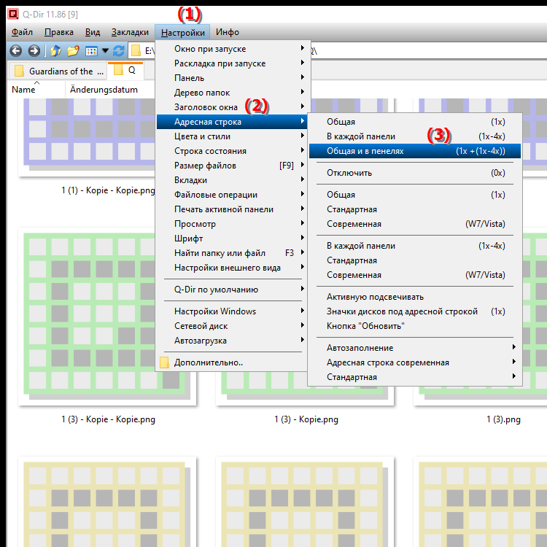
Task: Select top В каждой панели (1x-4x) option
Action: click(415, 137)
